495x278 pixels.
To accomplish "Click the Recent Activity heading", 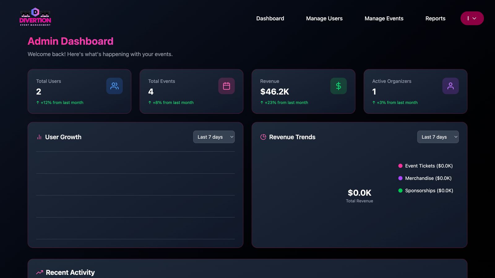I will click(x=70, y=272).
